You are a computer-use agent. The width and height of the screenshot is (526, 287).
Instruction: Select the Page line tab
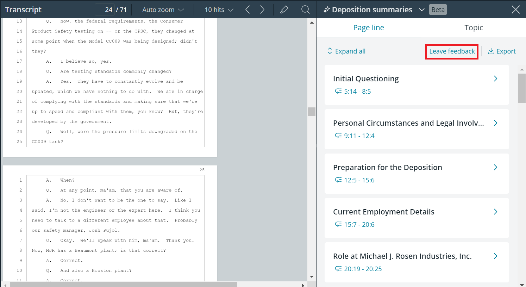[368, 27]
